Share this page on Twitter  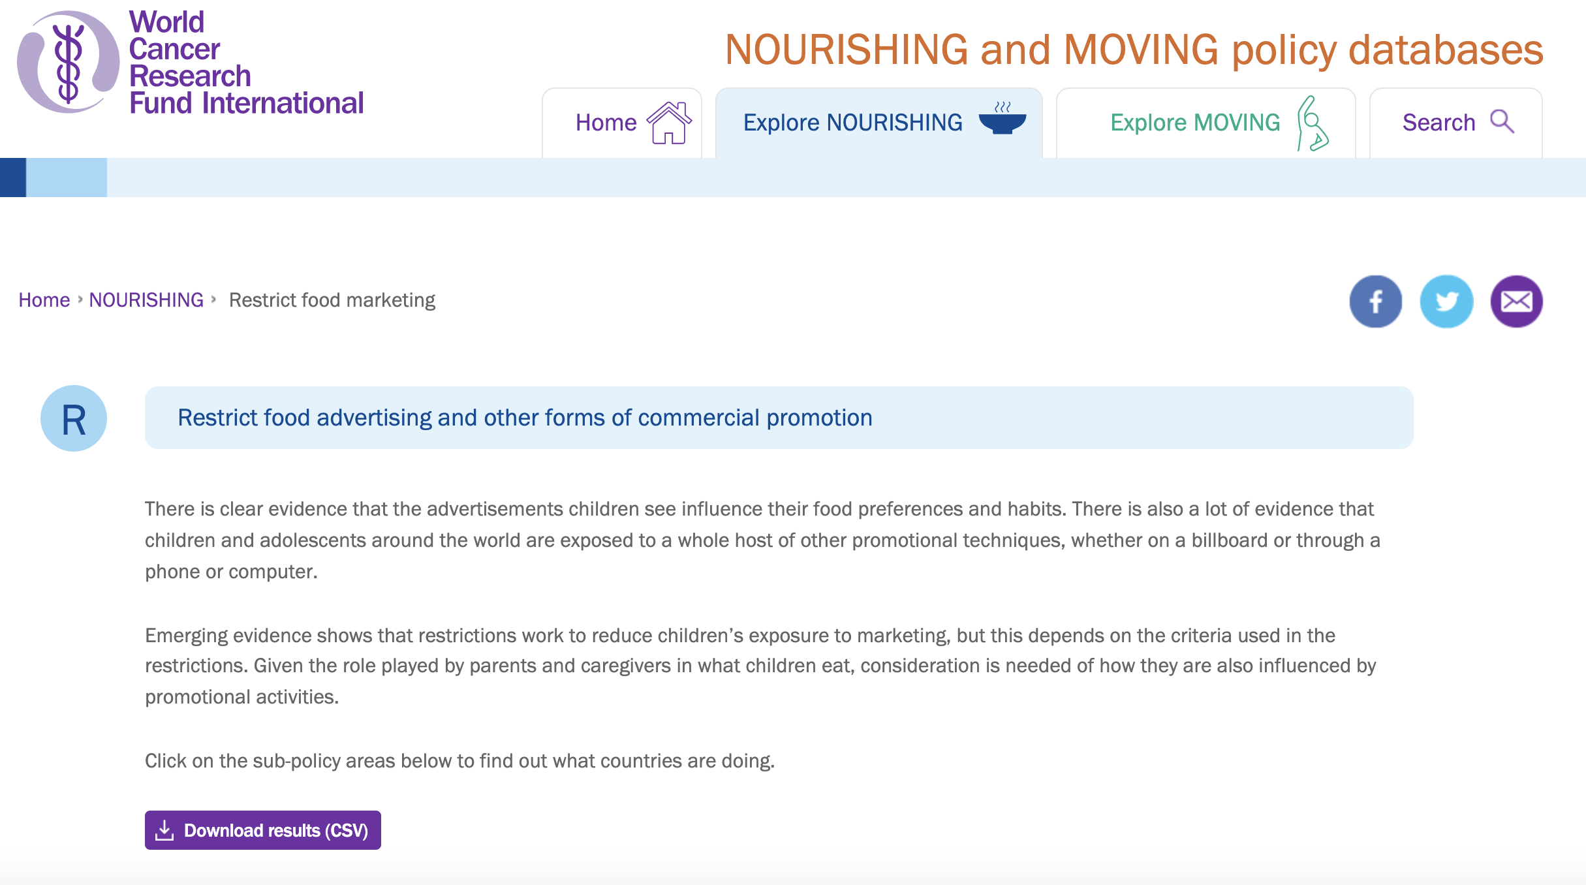tap(1446, 301)
